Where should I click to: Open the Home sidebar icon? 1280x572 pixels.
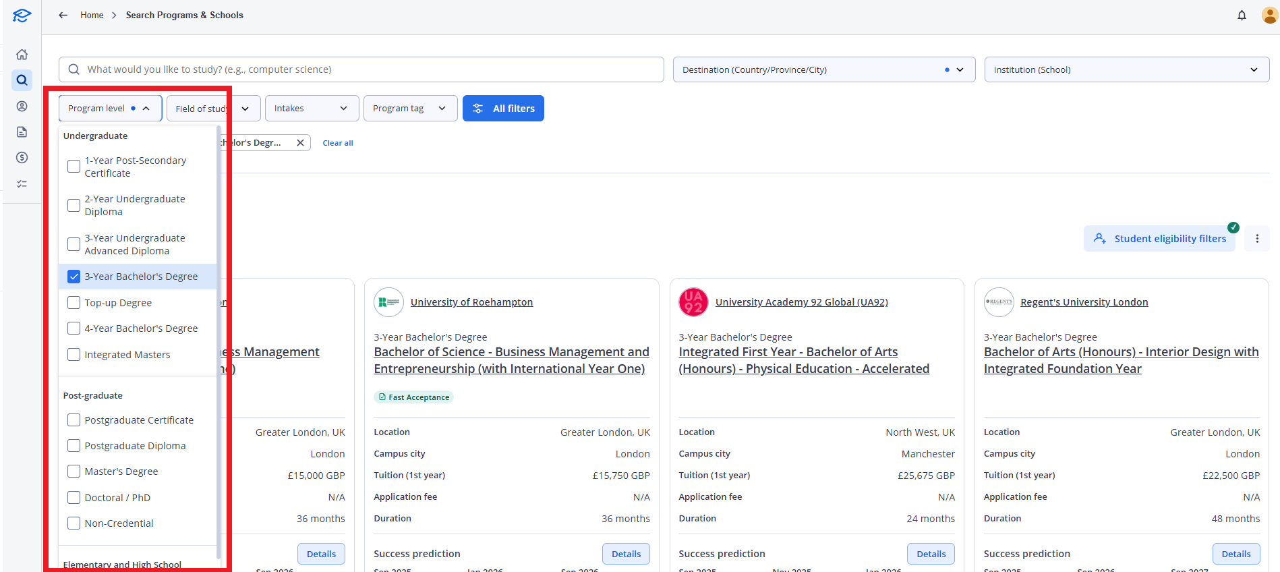click(22, 55)
